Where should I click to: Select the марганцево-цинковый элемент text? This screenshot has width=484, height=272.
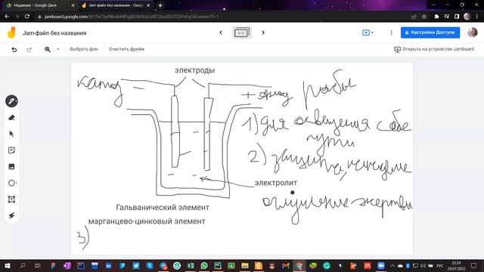click(x=147, y=221)
